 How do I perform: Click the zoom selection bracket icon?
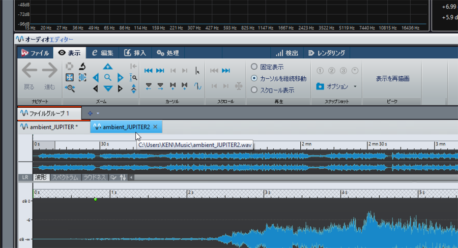click(82, 78)
